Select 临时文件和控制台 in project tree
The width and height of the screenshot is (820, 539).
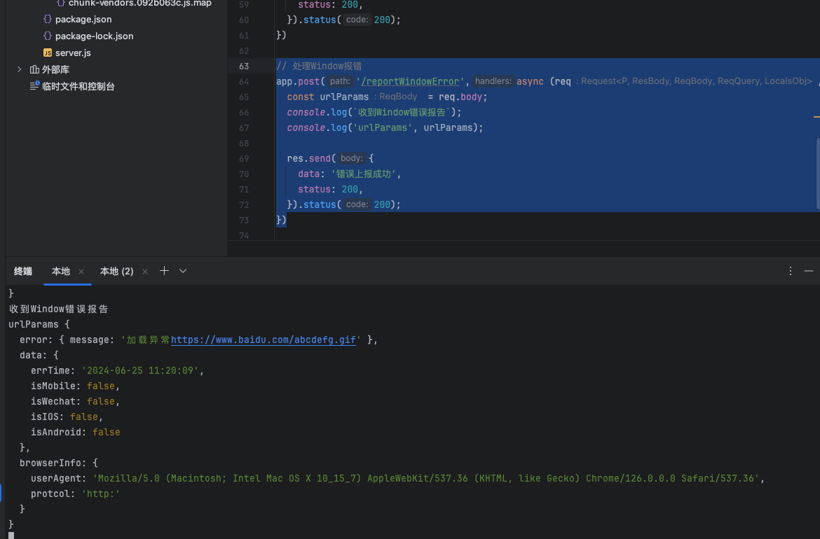point(78,86)
